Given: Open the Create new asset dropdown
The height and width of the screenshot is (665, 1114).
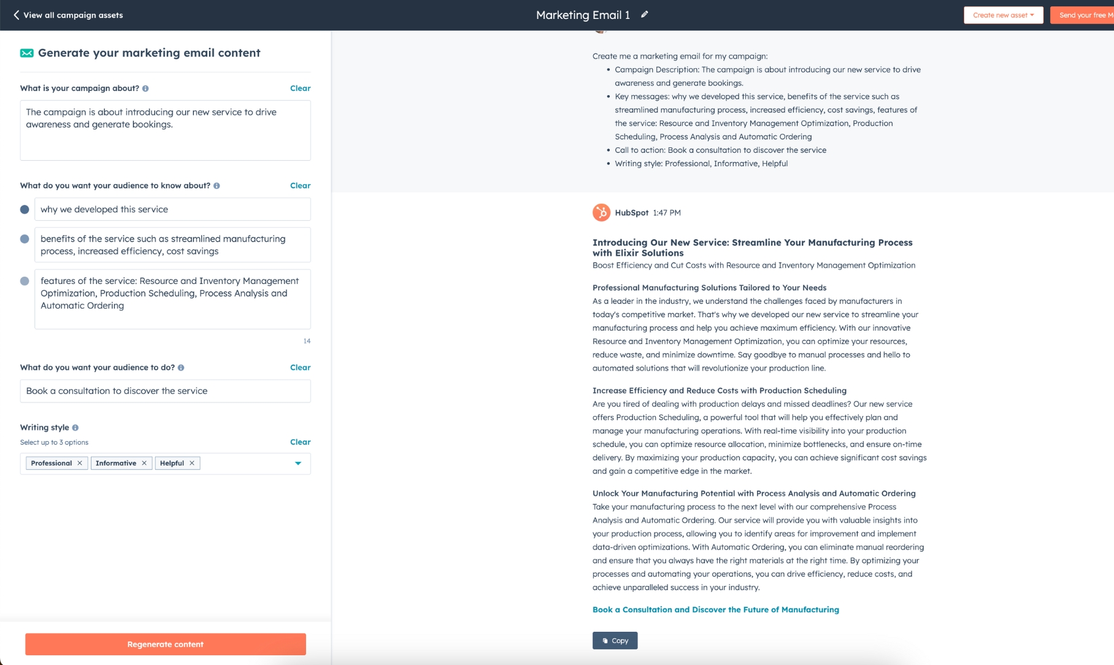Looking at the screenshot, I should coord(1004,15).
